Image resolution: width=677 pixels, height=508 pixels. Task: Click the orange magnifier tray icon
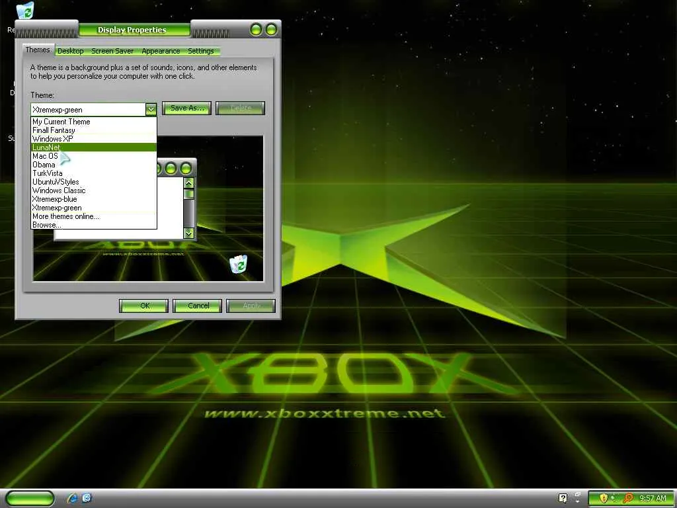[628, 498]
